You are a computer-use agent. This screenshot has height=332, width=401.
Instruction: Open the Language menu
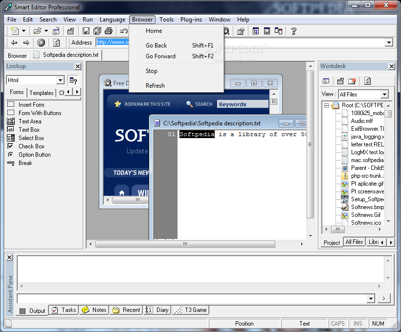[x=112, y=20]
